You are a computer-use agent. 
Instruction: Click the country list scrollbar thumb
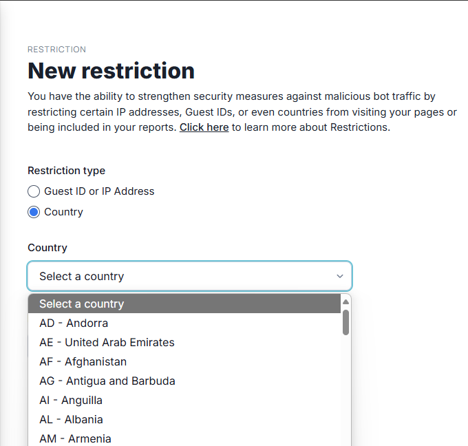coord(346,322)
